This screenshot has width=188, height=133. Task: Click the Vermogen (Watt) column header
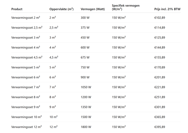click(93, 9)
